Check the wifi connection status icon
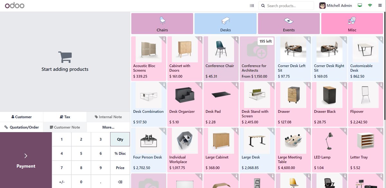Screen dimensions: 386x188 point(370,5)
